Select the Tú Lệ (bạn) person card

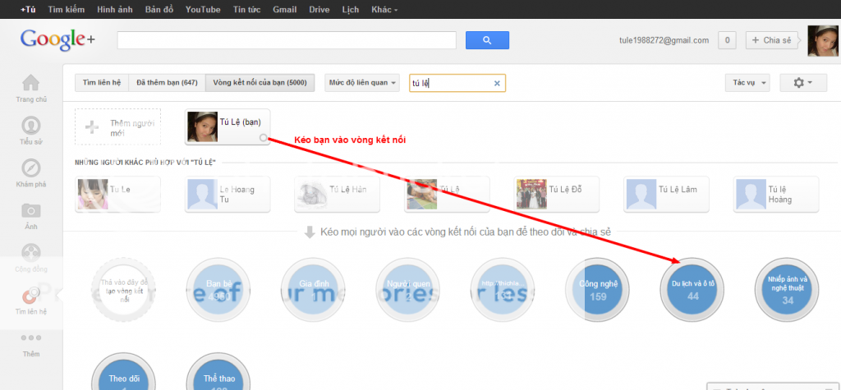pos(227,126)
